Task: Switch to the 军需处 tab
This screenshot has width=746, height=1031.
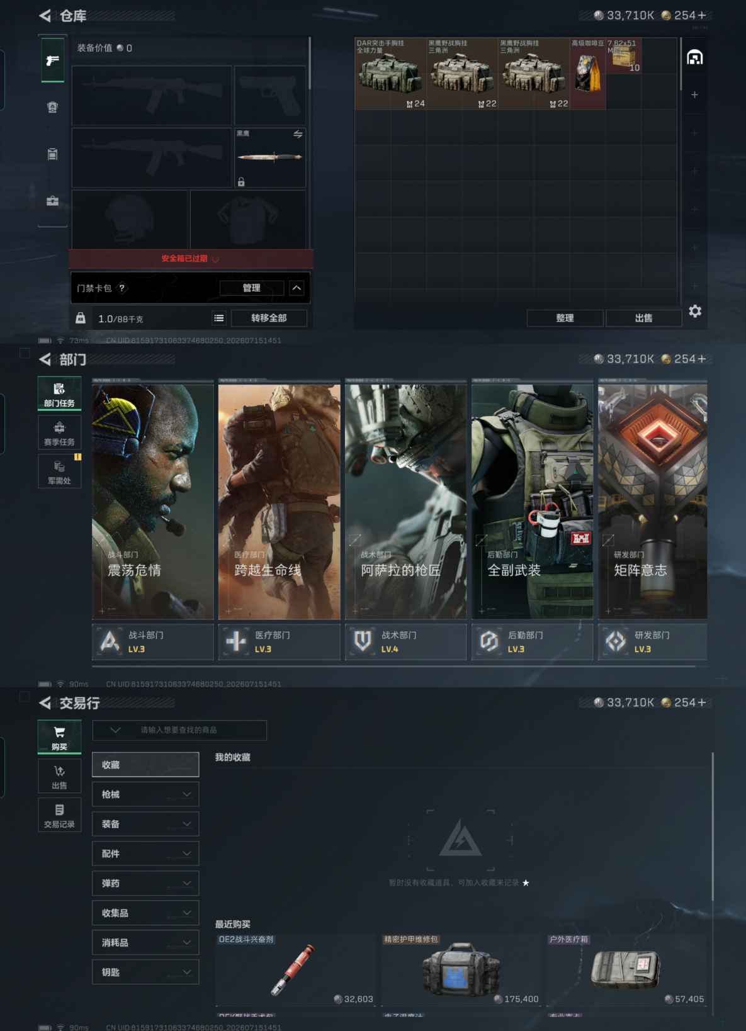Action: pyautogui.click(x=59, y=472)
